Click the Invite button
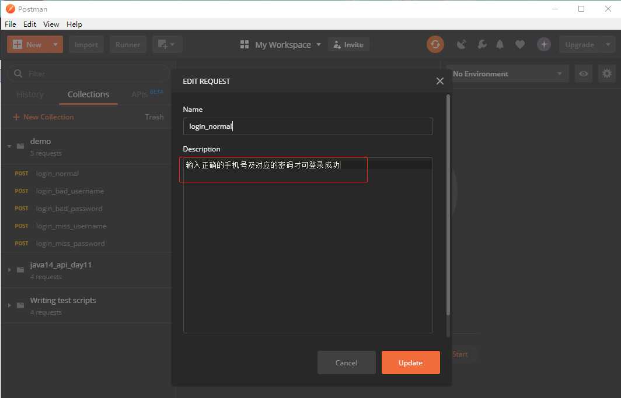Image resolution: width=621 pixels, height=398 pixels. [348, 44]
